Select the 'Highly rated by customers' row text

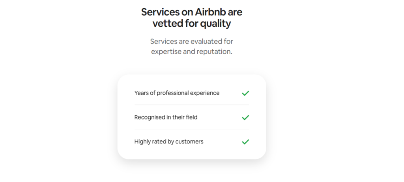click(x=169, y=142)
